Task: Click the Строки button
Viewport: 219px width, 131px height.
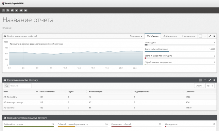Action: pos(199,86)
